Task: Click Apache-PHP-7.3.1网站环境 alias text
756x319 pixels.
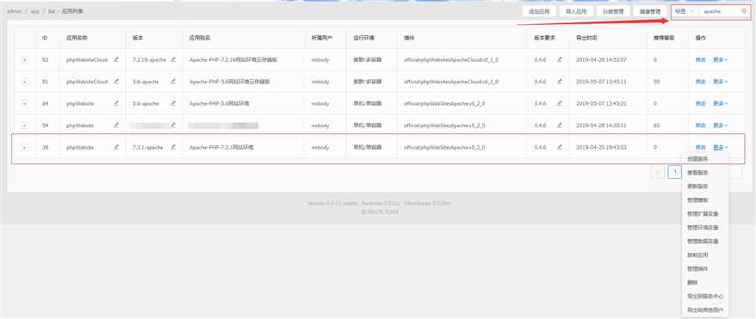Action: tap(221, 147)
